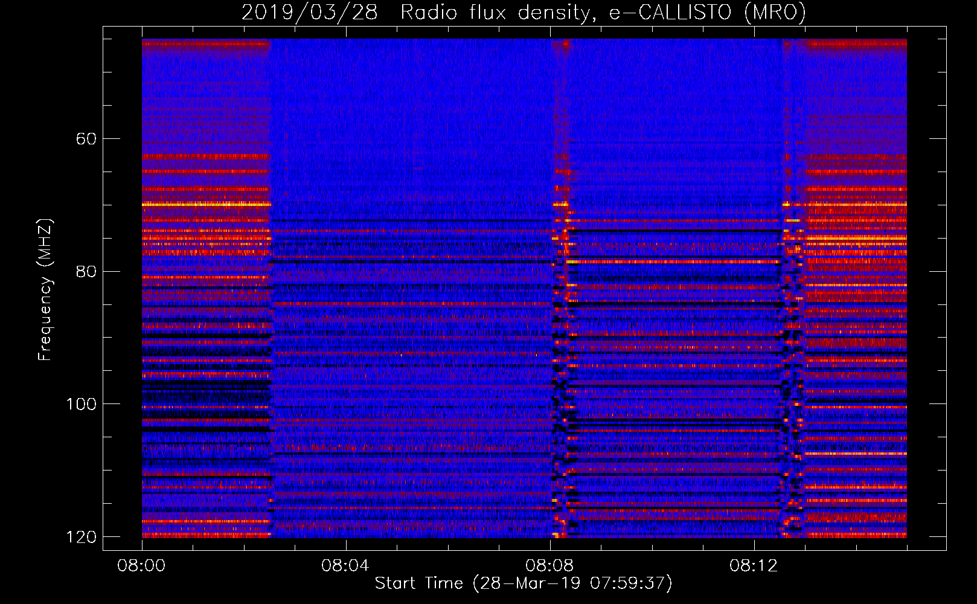Click the 08:00 time tick label
Screen dimensions: 977x604
[141, 566]
